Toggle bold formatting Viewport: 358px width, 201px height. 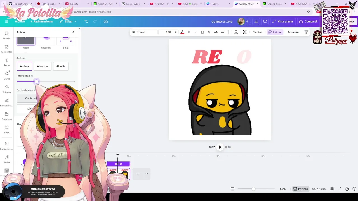pyautogui.click(x=189, y=32)
